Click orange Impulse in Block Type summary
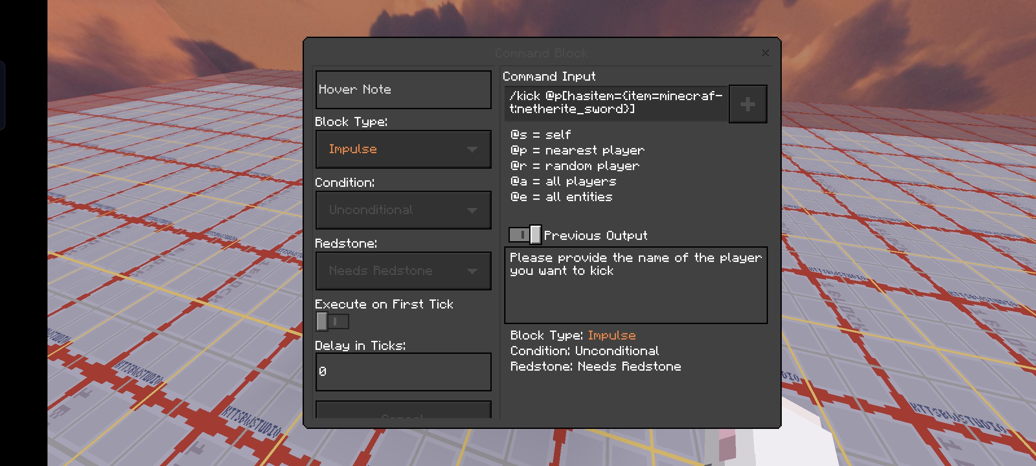 click(x=612, y=335)
